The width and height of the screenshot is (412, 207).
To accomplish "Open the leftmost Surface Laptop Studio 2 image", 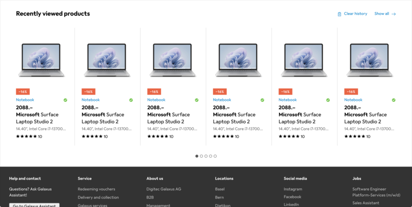I will (x=41, y=60).
